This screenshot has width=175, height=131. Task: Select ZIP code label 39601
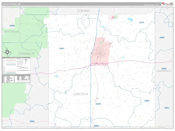pos(62,49)
